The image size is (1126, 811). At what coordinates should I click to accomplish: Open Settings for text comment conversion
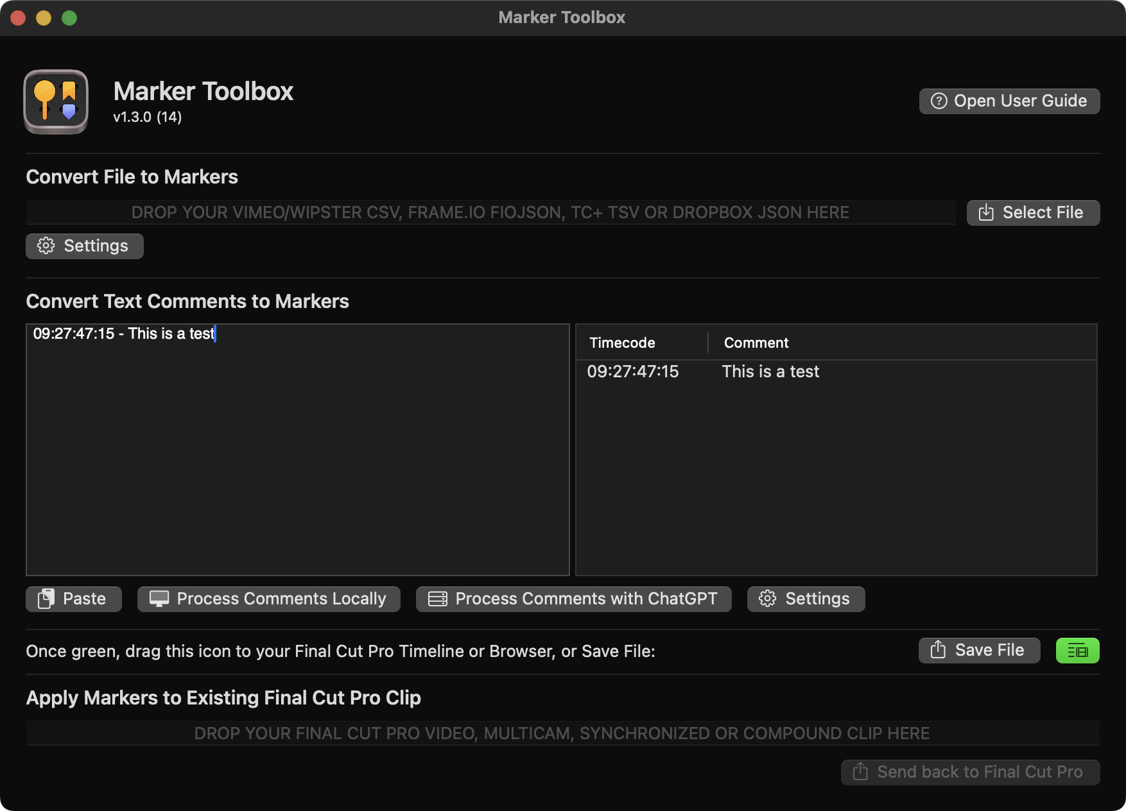(x=806, y=599)
